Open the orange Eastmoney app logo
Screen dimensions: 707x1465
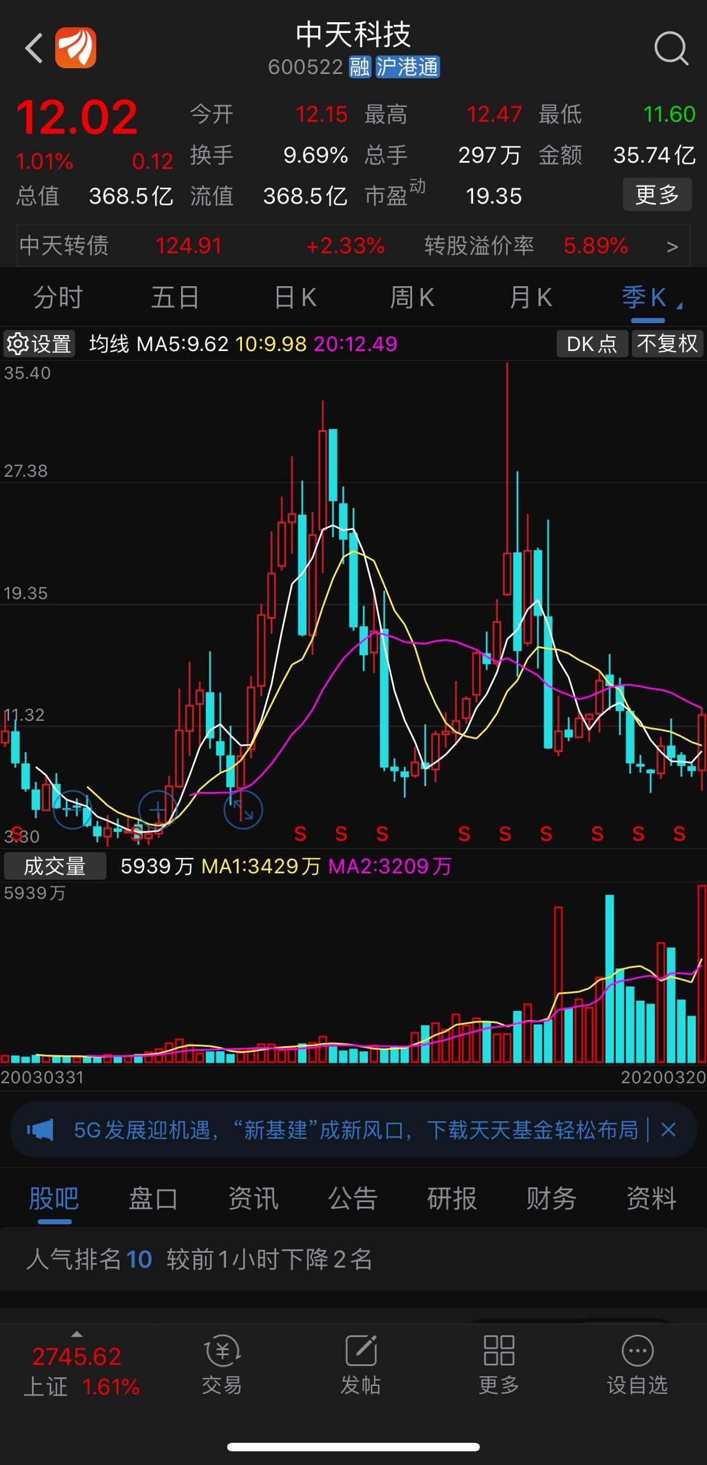pyautogui.click(x=76, y=48)
